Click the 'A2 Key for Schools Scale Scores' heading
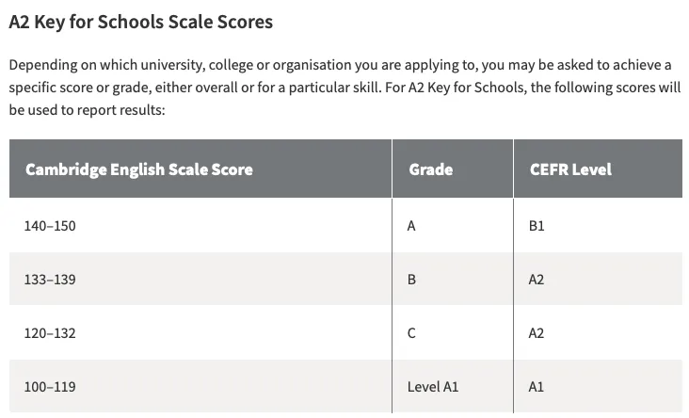Image resolution: width=689 pixels, height=418 pixels. pos(141,22)
